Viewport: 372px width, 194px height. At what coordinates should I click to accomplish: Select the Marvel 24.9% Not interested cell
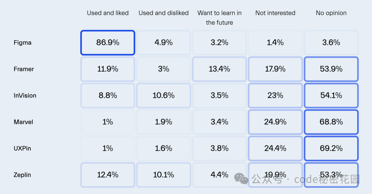click(x=275, y=122)
